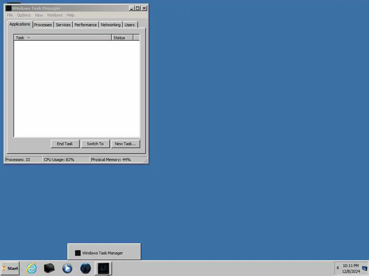Switch to the Networking tab
The image size is (369, 276).
pos(111,25)
